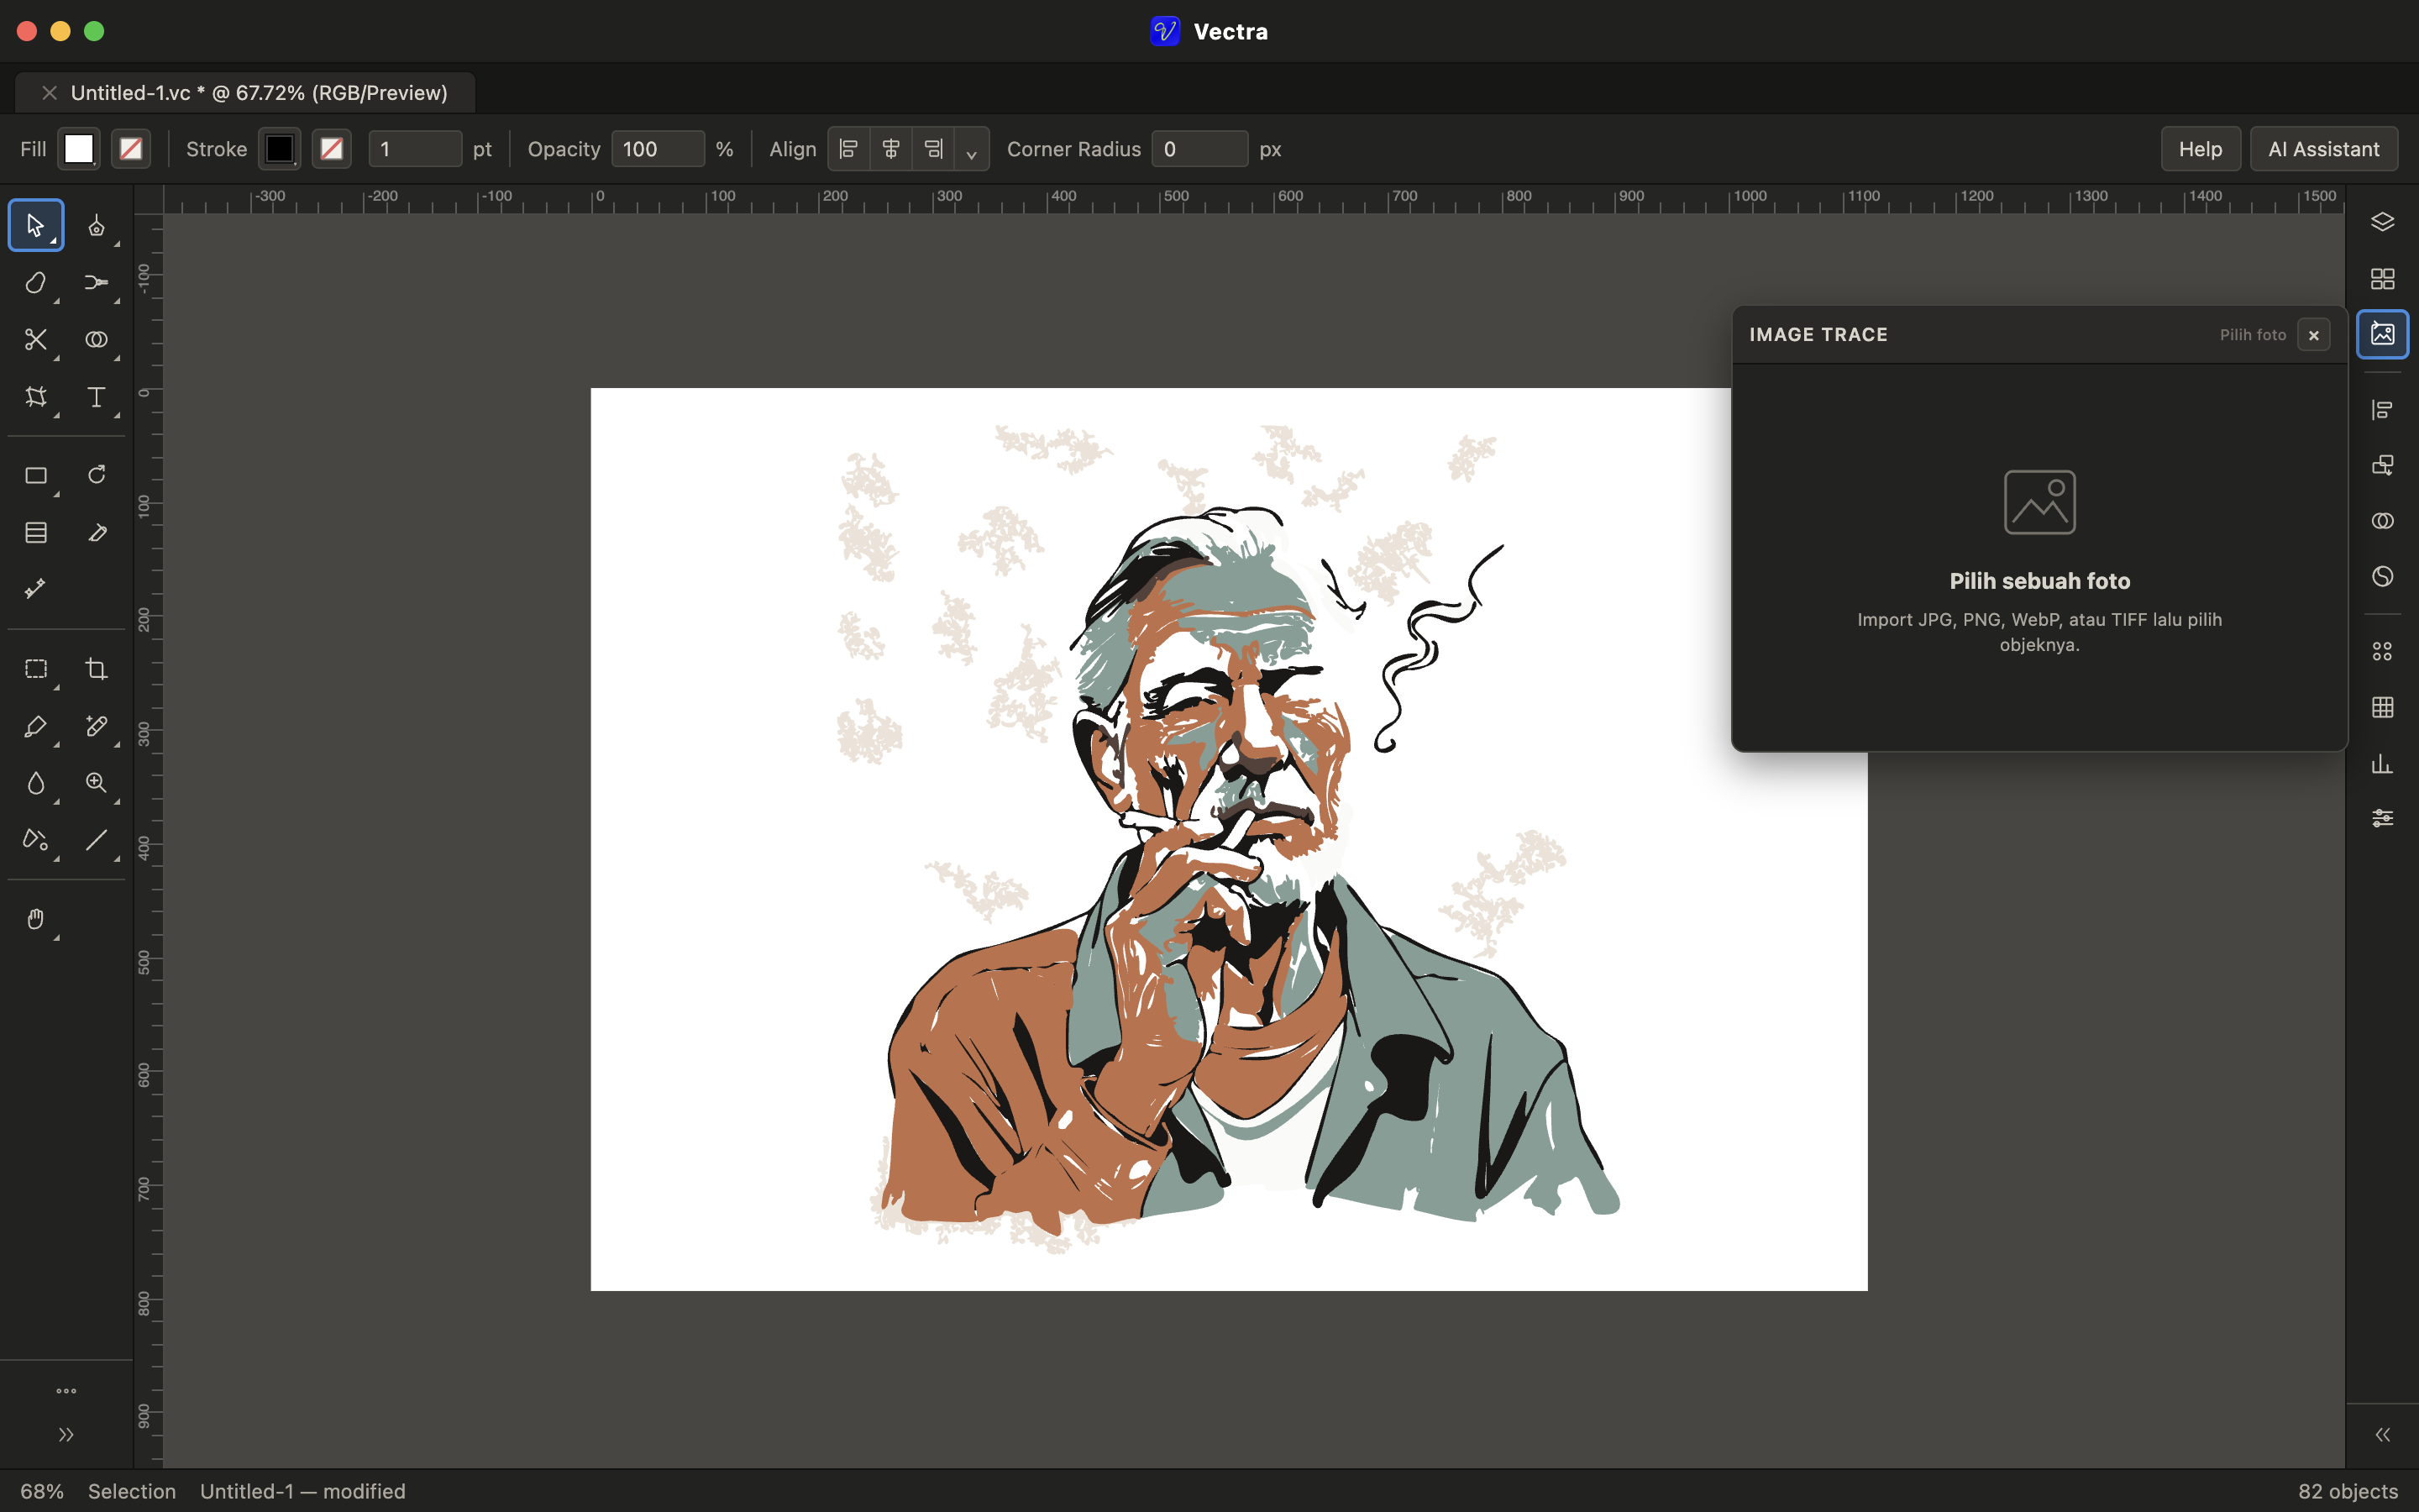Open the black Stroke color swatch

click(280, 149)
